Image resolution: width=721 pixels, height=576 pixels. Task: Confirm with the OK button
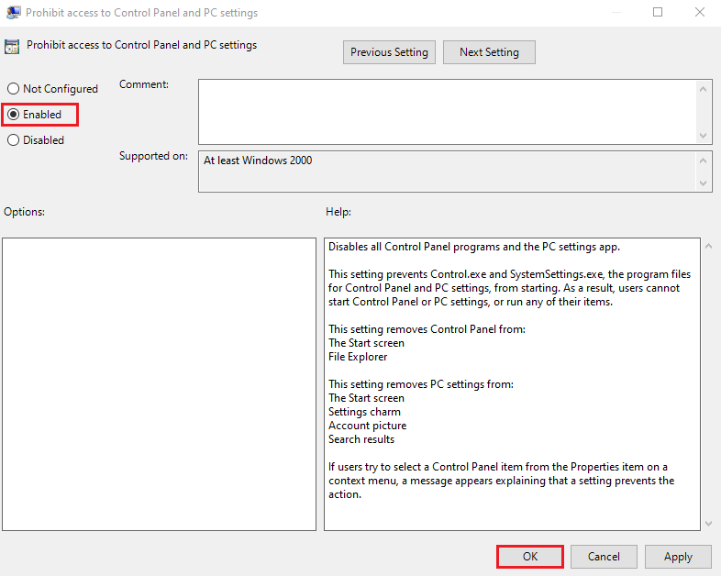tap(530, 556)
